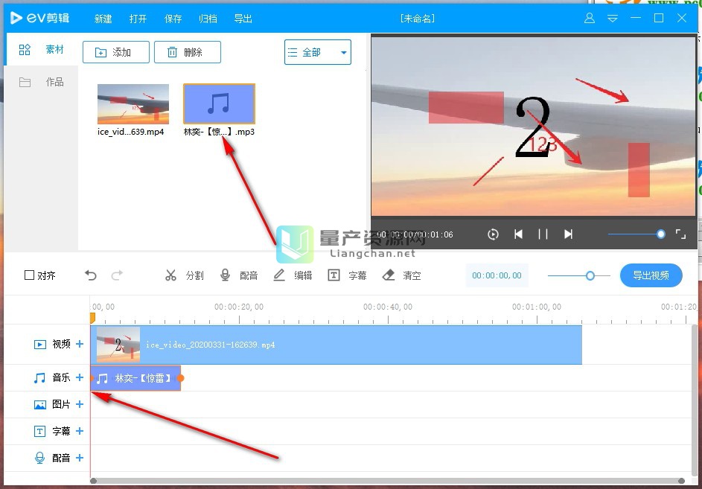This screenshot has height=489, width=702.
Task: Enable the 对齐 checkbox
Action: (29, 275)
